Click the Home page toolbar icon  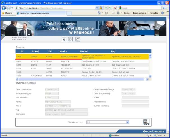(x=99, y=13)
